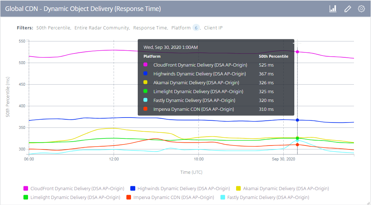Click the 06:00 x-axis label
This screenshot has width=371, height=205.
tap(29, 159)
